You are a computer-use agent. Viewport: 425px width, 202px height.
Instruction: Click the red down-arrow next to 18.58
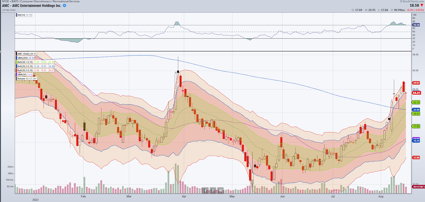click(422, 5)
